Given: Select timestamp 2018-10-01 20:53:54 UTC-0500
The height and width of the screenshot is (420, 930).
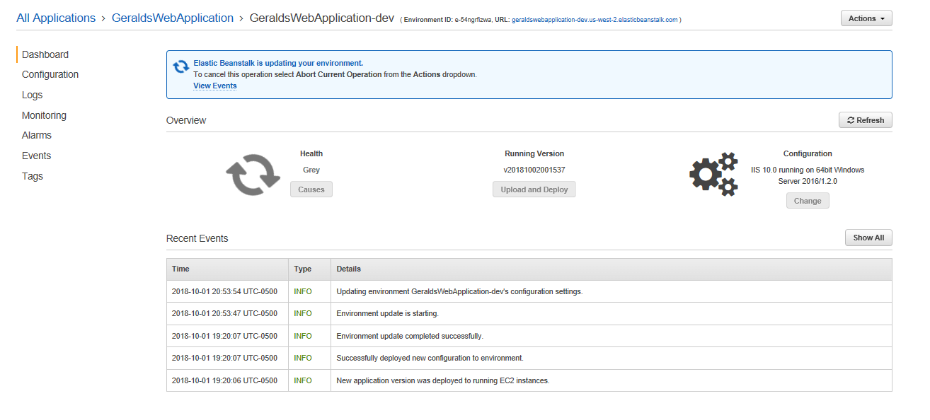Looking at the screenshot, I should [x=224, y=291].
